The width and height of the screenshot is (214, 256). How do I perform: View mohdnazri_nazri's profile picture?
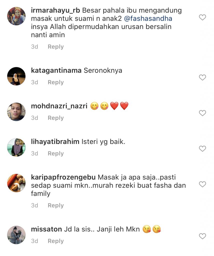click(x=16, y=112)
